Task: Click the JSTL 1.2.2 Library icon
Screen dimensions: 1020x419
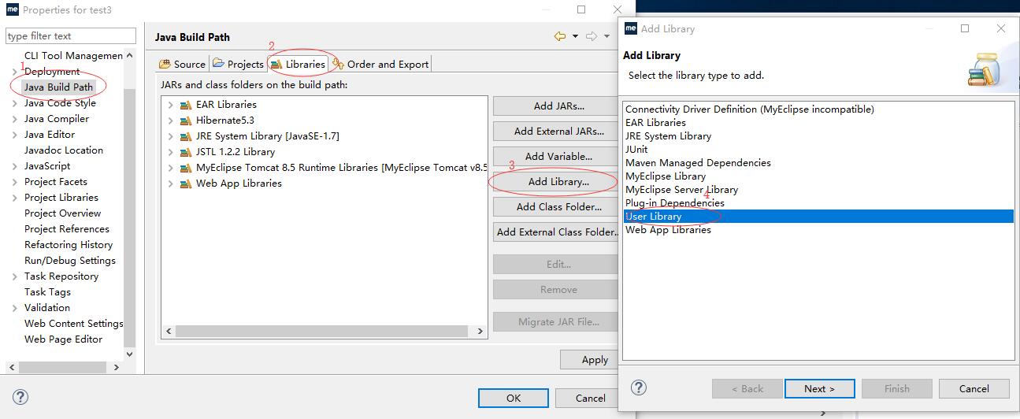Action: (186, 152)
